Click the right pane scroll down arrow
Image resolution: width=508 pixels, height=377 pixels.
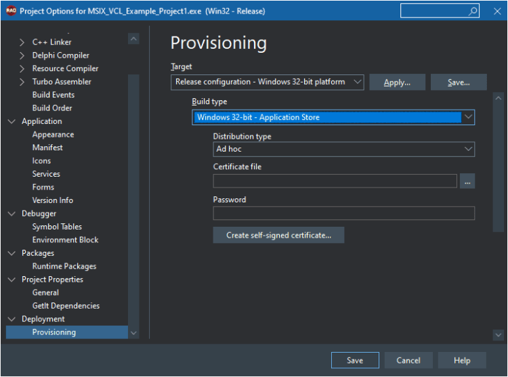click(499, 335)
